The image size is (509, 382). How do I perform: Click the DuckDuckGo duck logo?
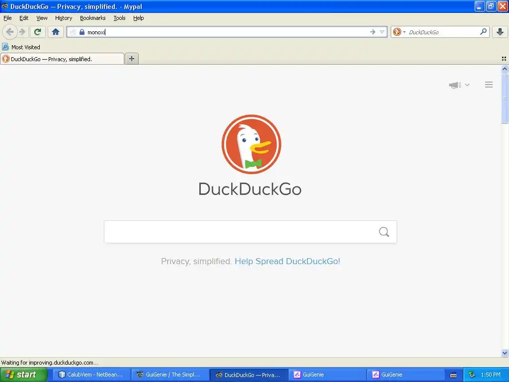[x=251, y=144]
